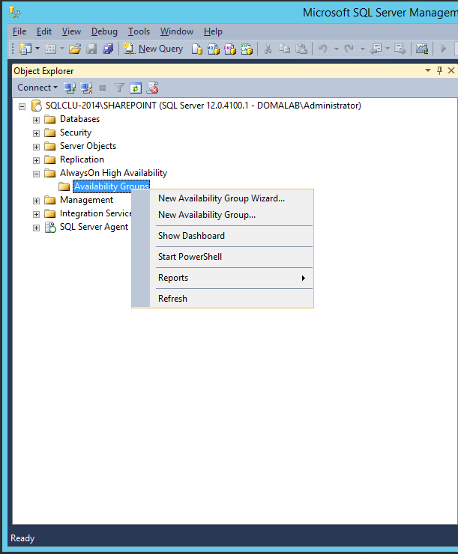
Task: Choose New Availability Group Wizard...
Action: [222, 198]
